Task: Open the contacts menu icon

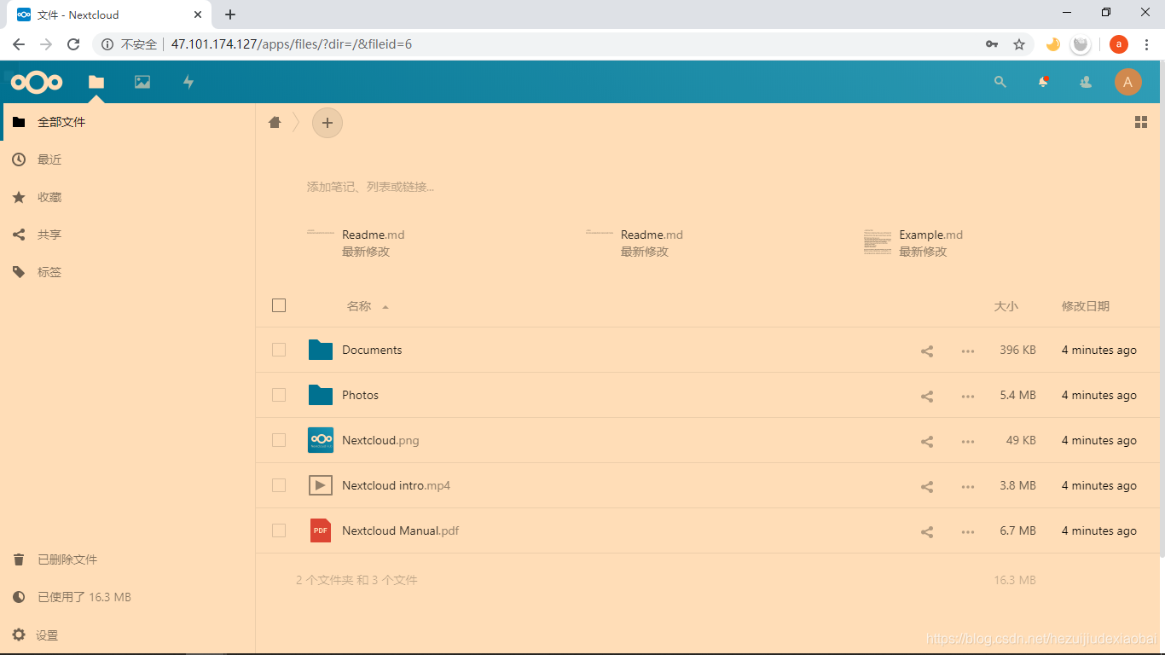Action: 1086,82
